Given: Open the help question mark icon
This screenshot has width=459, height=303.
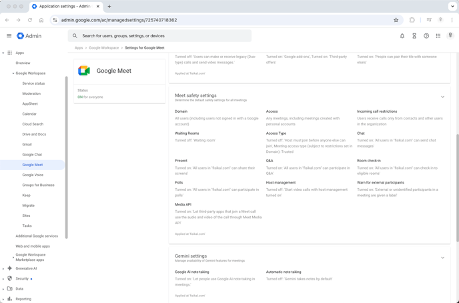Looking at the screenshot, I should pyautogui.click(x=426, y=36).
